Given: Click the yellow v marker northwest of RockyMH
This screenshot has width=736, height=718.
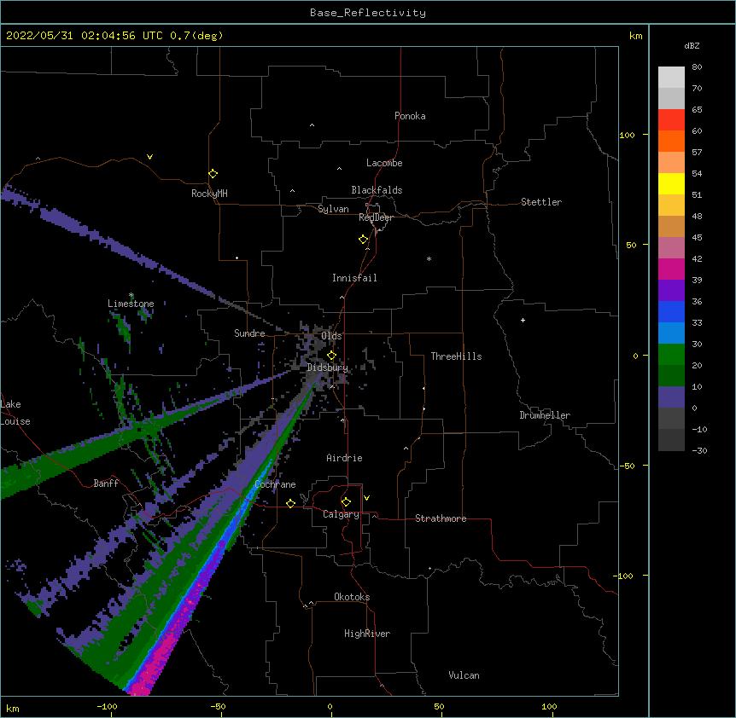Looking at the screenshot, I should tap(149, 157).
